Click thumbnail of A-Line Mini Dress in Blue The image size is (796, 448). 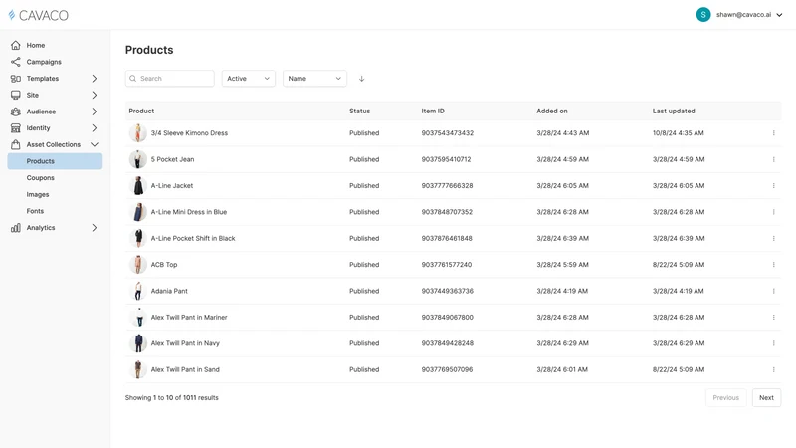[x=138, y=212]
